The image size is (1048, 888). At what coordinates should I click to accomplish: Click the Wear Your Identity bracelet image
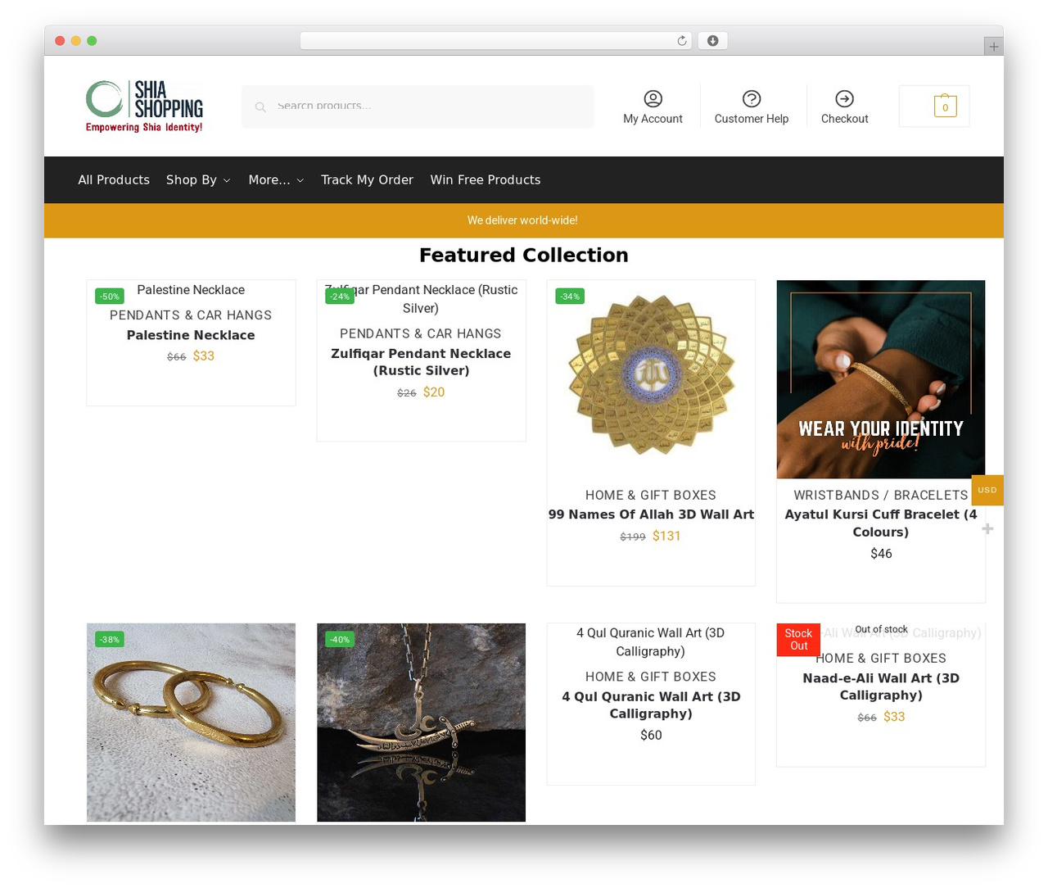881,379
